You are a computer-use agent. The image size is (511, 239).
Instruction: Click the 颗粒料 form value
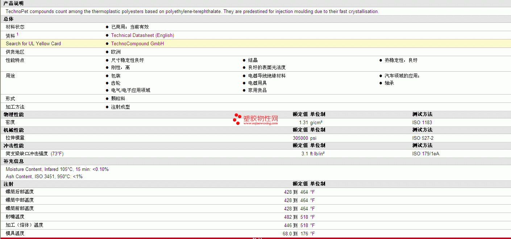[118, 99]
